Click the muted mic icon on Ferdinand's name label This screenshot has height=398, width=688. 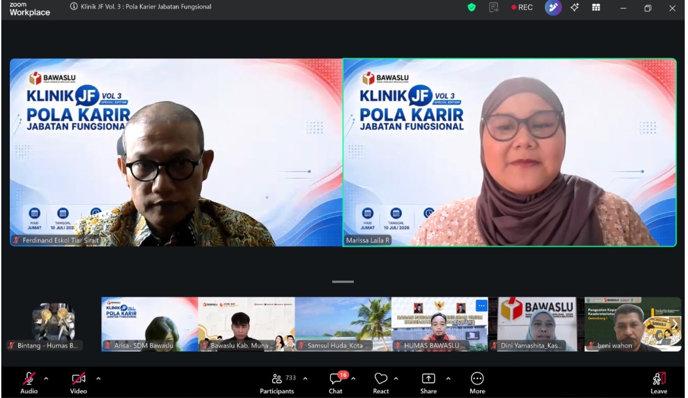[x=16, y=240]
